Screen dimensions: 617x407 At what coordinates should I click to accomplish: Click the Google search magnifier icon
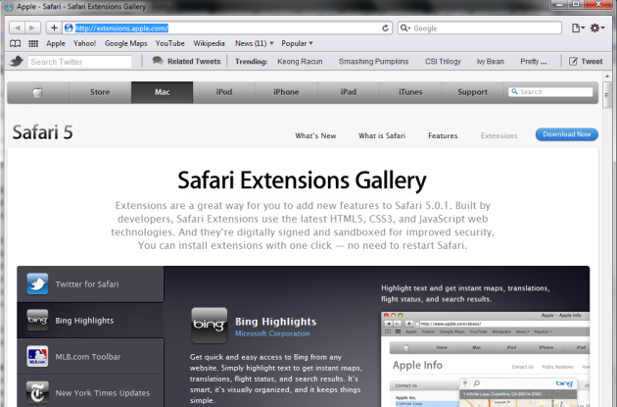[x=404, y=28]
